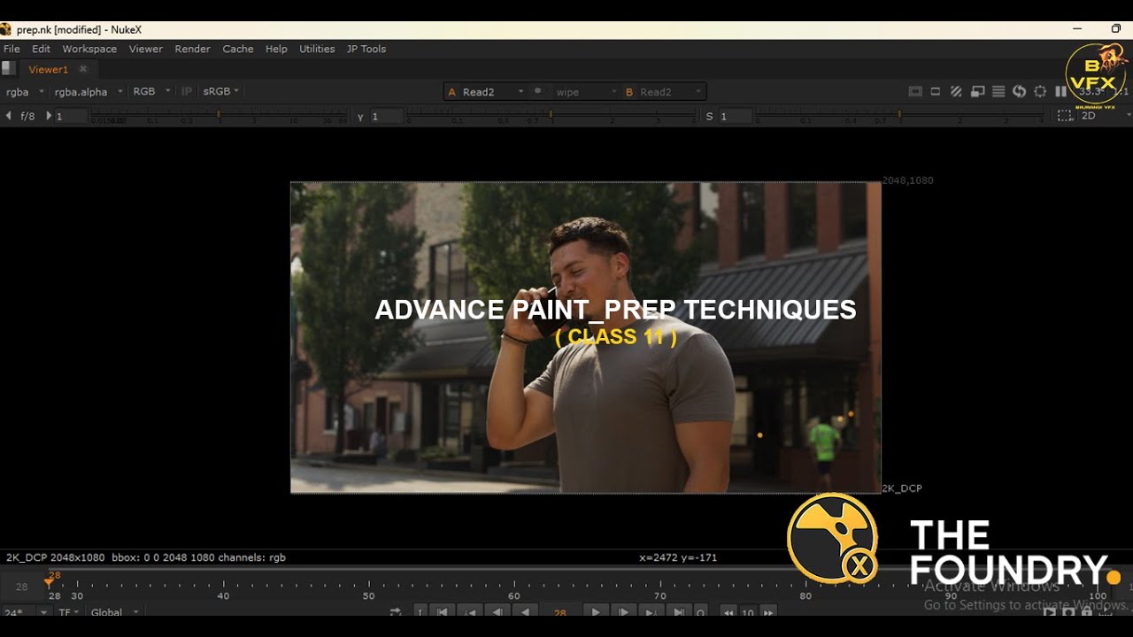1133x637 pixels.
Task: Increase f-stop with right arrow
Action: click(x=48, y=116)
